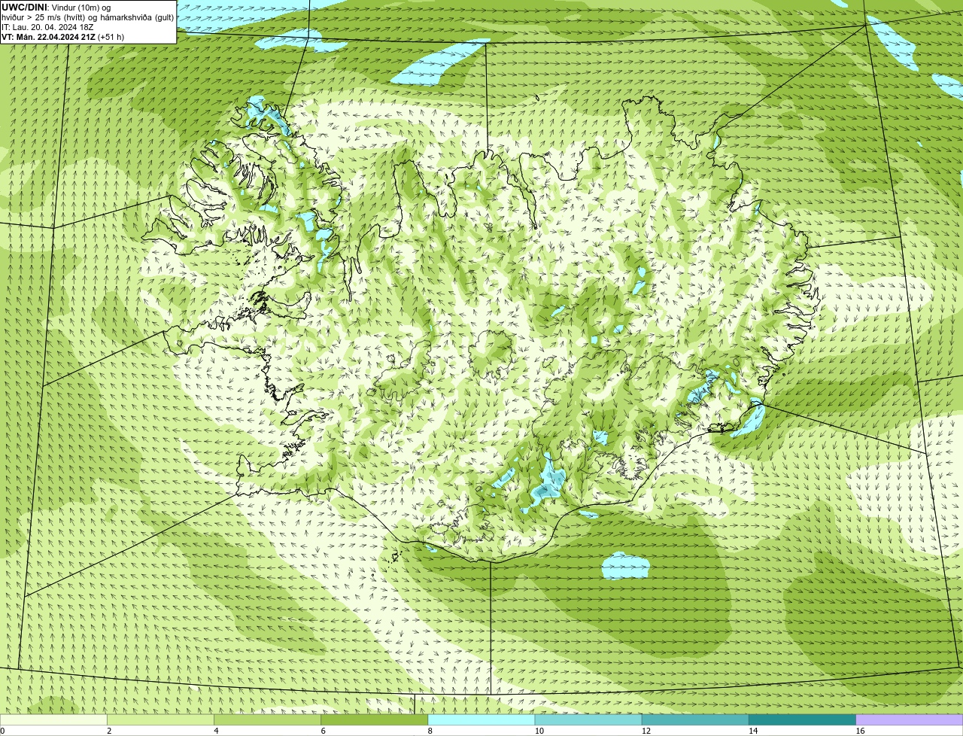Pick the 4–6 m/s green legend swatch
Screen dimensions: 963x736
pos(268,719)
